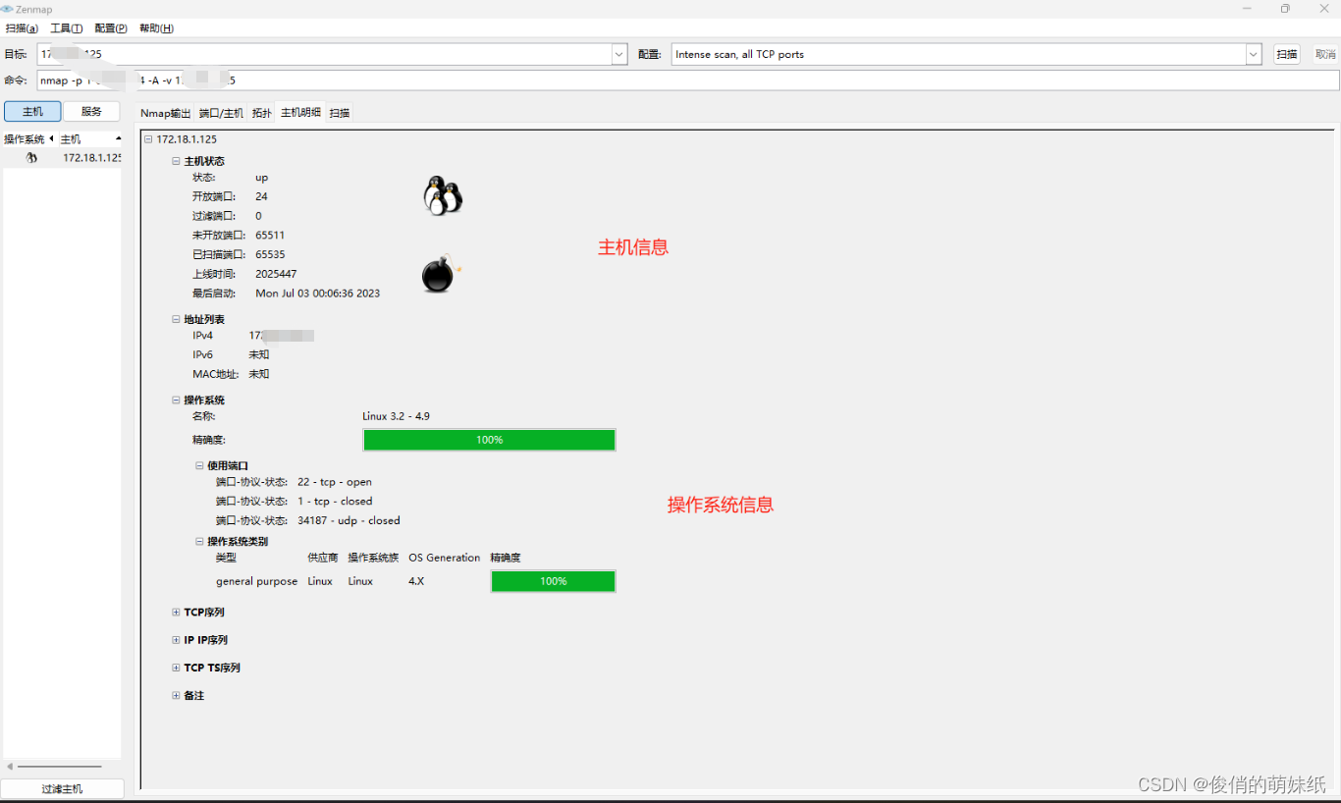Open the 扫描(a) menu
Image resolution: width=1341 pixels, height=803 pixels.
point(22,28)
